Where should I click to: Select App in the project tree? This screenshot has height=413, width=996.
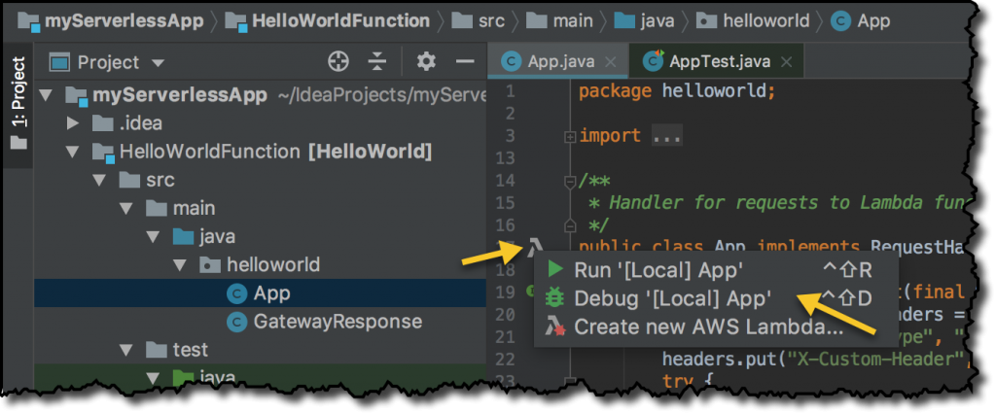coord(261,293)
